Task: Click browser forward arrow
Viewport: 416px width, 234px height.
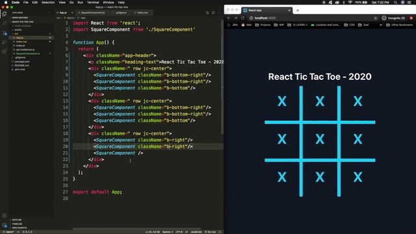Action: tap(235, 18)
